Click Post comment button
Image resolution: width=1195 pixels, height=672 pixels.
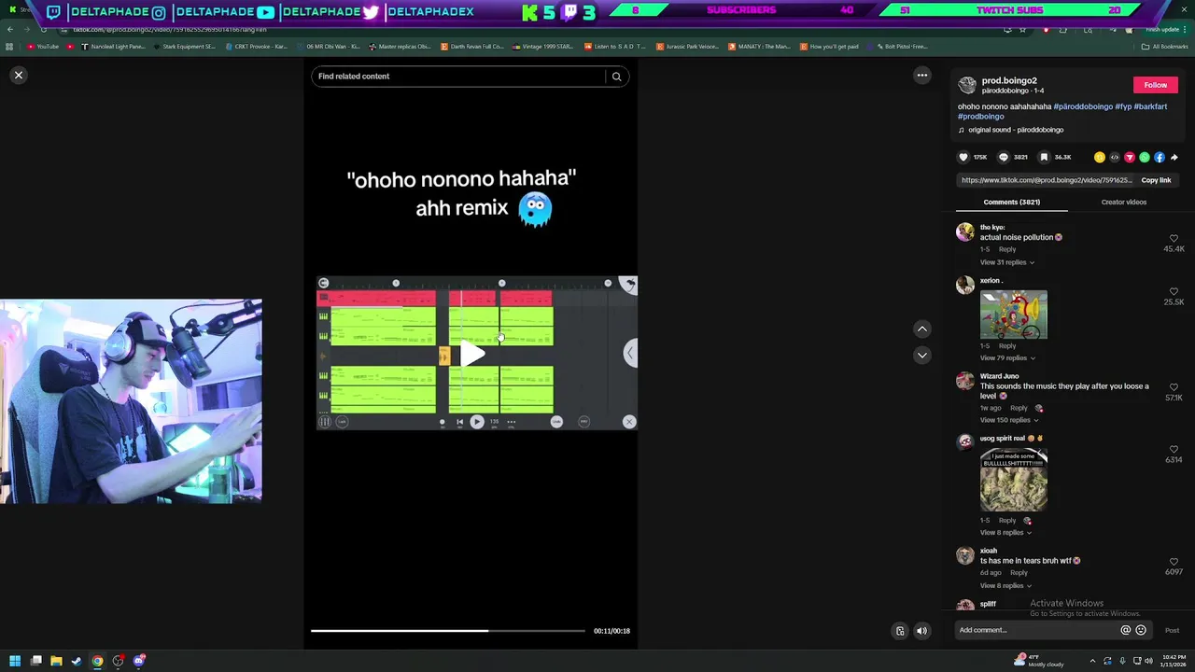click(x=1172, y=631)
